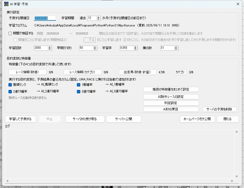
Task: Click 予測する開催日 date input field
Action: click(45, 18)
